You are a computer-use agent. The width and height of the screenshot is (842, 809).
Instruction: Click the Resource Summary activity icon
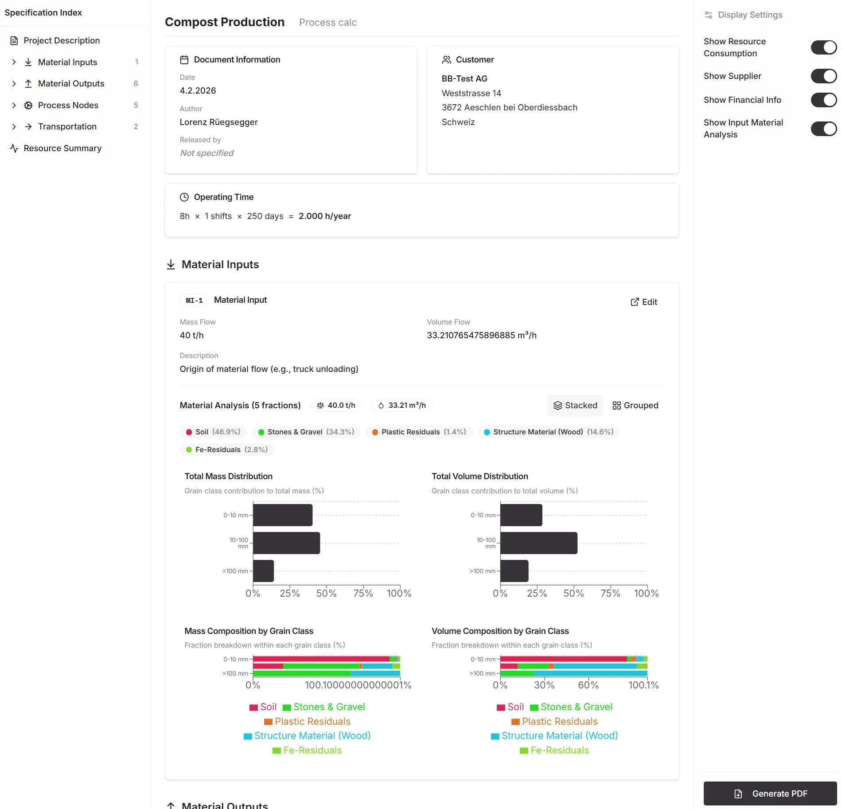point(14,149)
